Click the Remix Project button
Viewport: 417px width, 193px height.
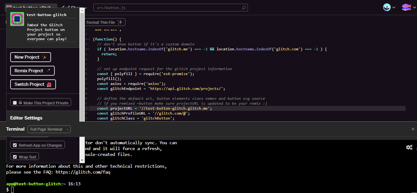(32, 71)
